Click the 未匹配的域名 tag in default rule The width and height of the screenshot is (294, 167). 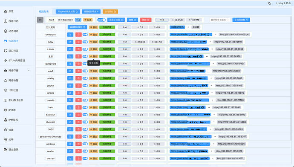pyautogui.click(x=177, y=27)
